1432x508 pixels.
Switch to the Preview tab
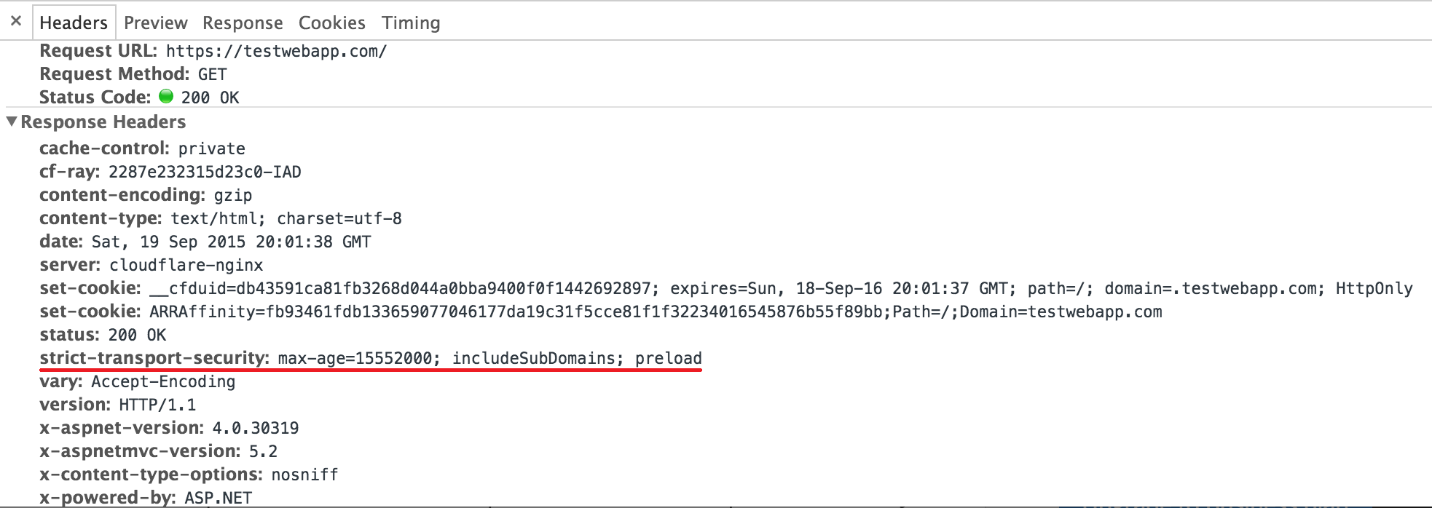coord(155,23)
